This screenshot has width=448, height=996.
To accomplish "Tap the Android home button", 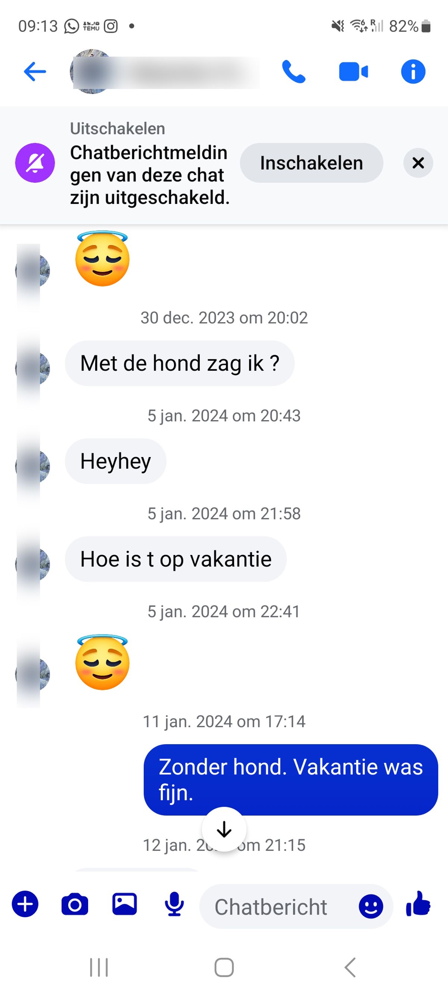I will pos(224,967).
